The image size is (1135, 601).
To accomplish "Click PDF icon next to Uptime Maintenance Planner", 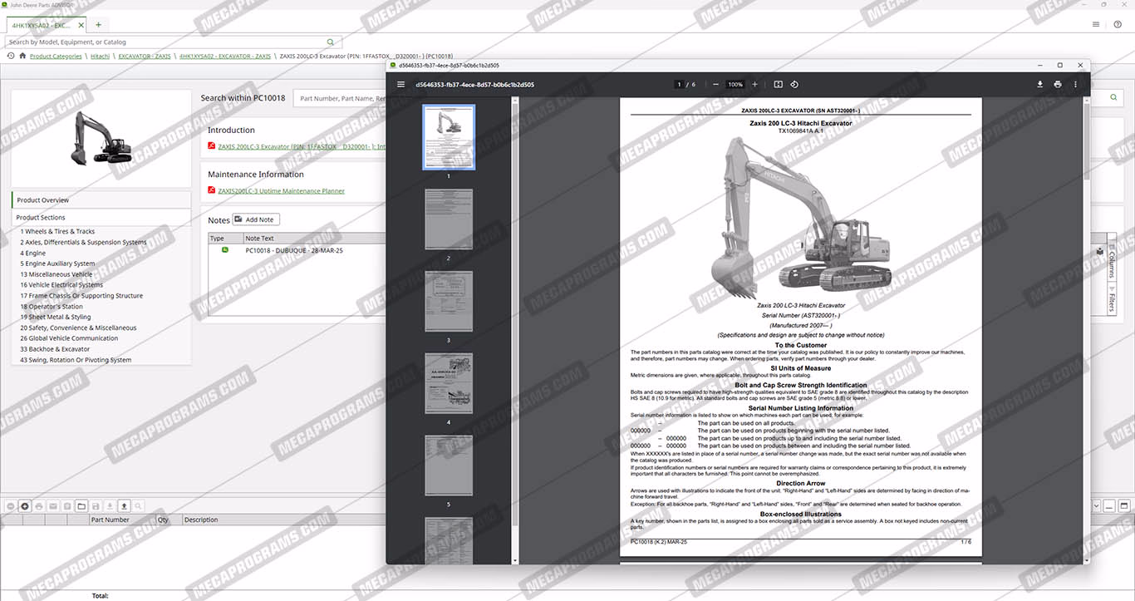I will pyautogui.click(x=212, y=190).
